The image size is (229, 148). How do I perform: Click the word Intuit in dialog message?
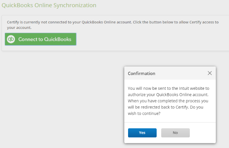click(184, 88)
